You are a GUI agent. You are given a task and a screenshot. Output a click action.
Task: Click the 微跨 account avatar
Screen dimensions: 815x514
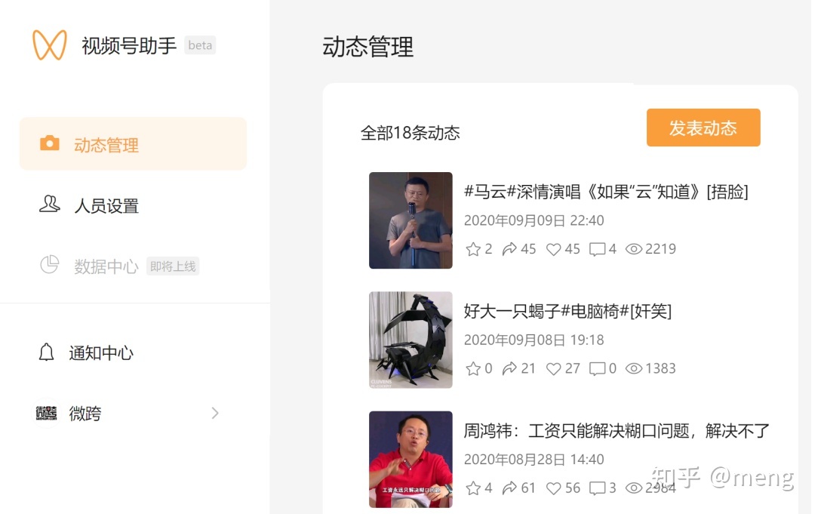pyautogui.click(x=47, y=413)
